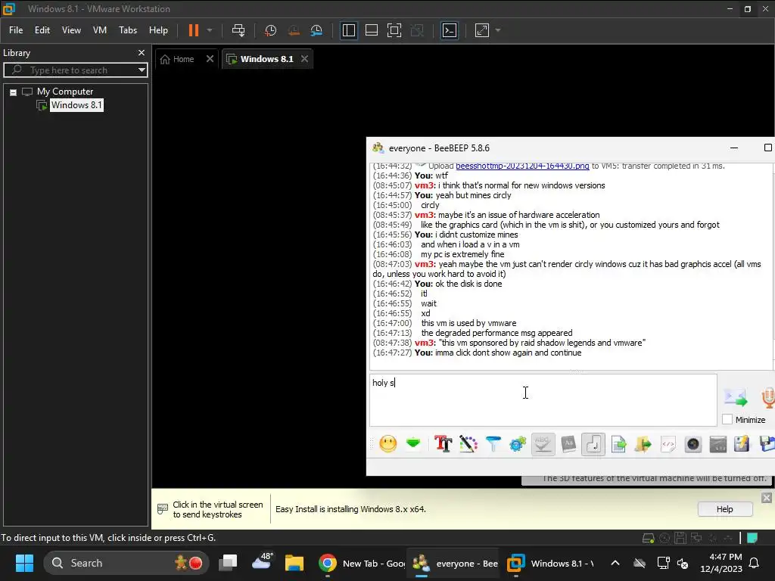This screenshot has height=581, width=775.
Task: Click the taskbar Search box
Action: coord(126,563)
